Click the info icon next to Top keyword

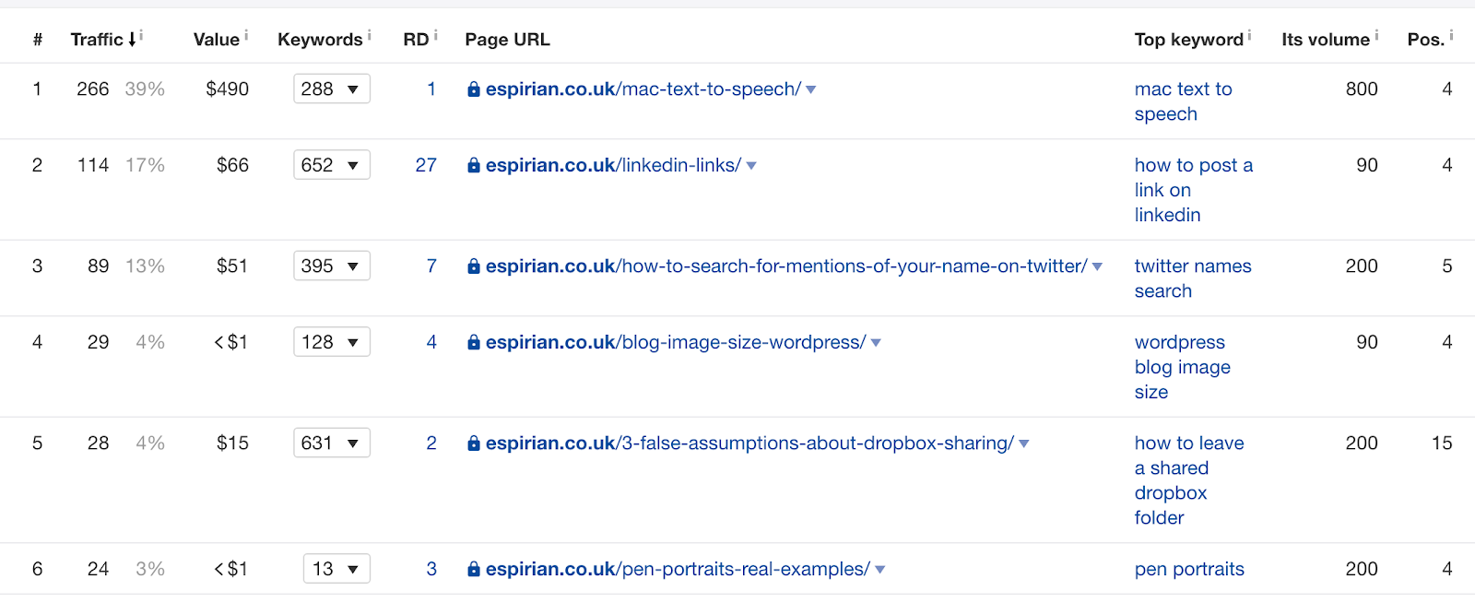1250,35
